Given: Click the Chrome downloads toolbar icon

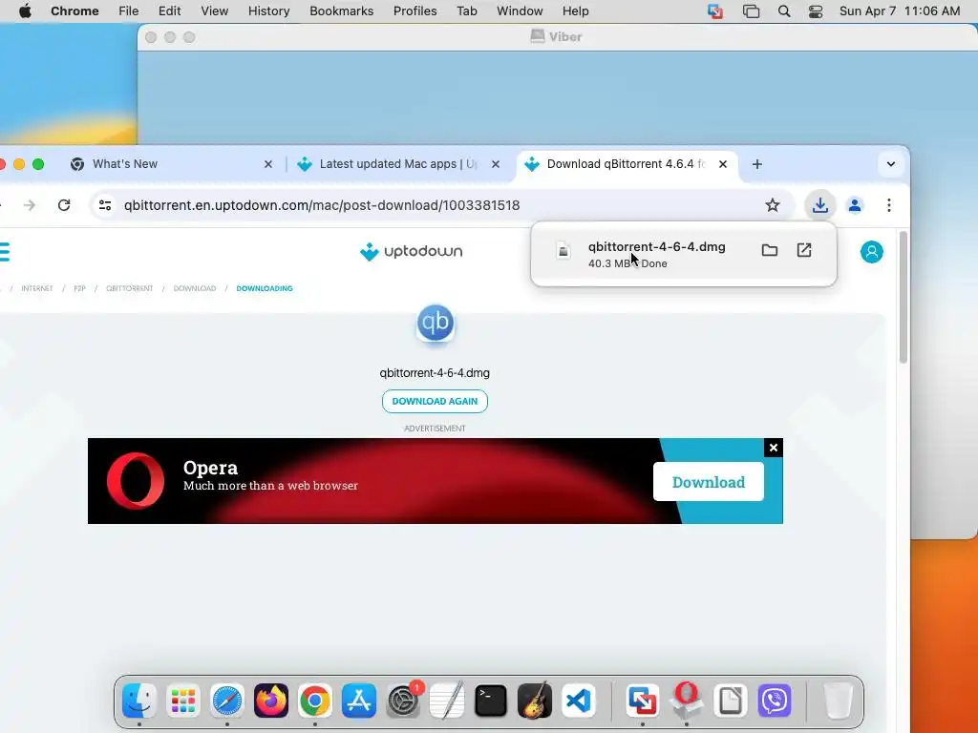Looking at the screenshot, I should click(x=820, y=205).
